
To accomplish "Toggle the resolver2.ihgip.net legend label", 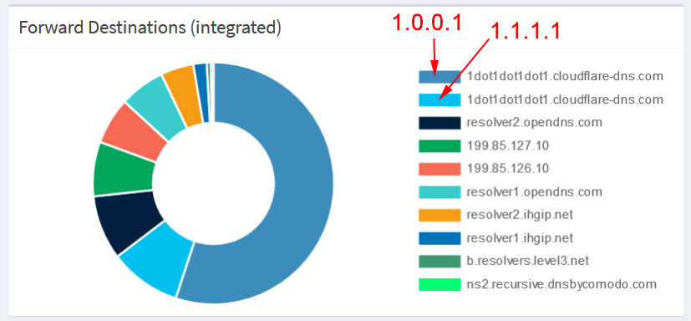I will tap(520, 215).
